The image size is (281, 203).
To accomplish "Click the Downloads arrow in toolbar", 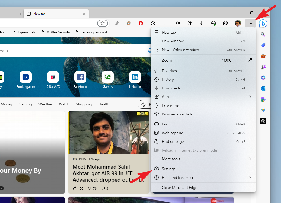I will click(x=202, y=24).
